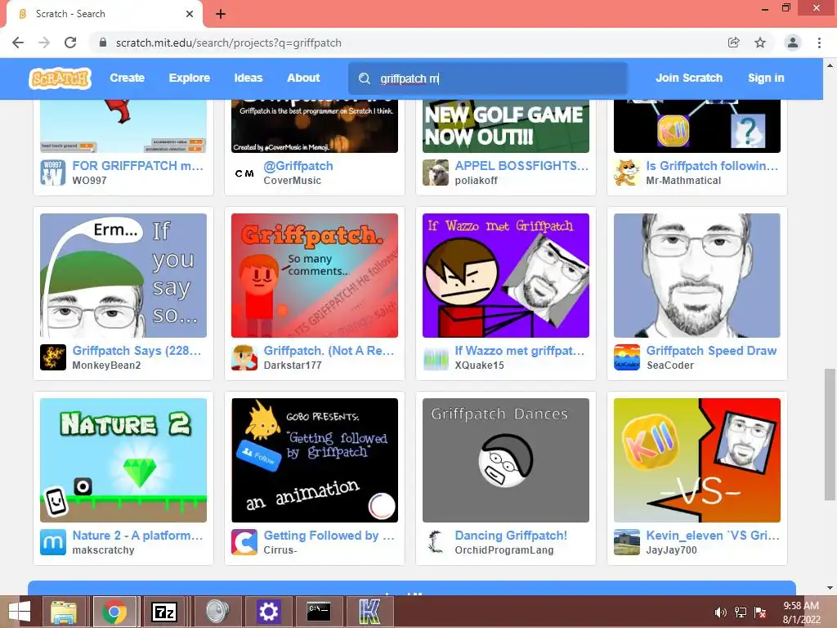The image size is (837, 628).
Task: Open Griffpatch Speed Draw portrait thumbnail
Action: point(696,276)
